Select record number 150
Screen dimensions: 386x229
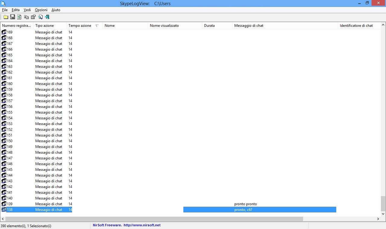(10, 141)
